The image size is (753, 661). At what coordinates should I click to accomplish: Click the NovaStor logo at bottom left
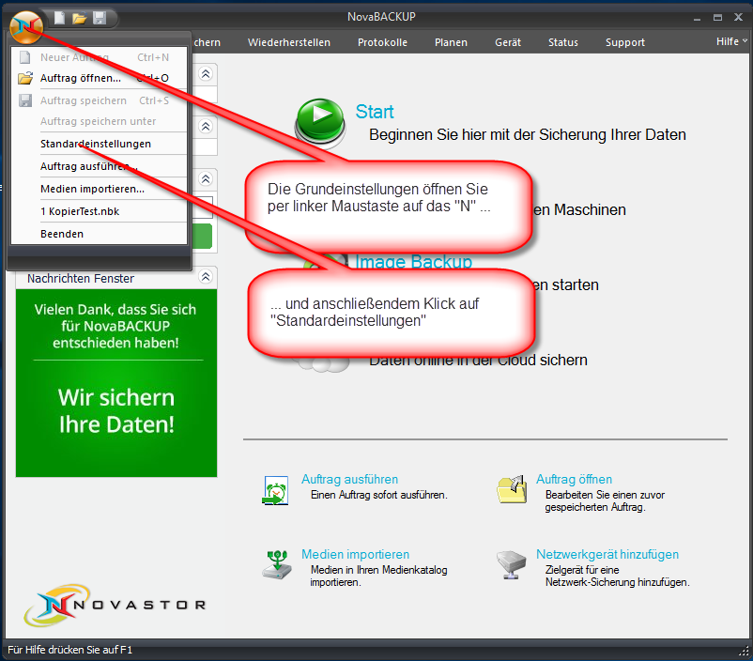pyautogui.click(x=115, y=605)
